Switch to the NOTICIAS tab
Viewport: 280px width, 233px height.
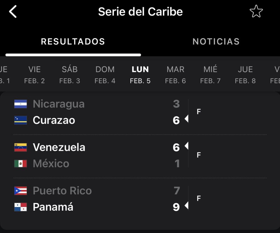216,41
